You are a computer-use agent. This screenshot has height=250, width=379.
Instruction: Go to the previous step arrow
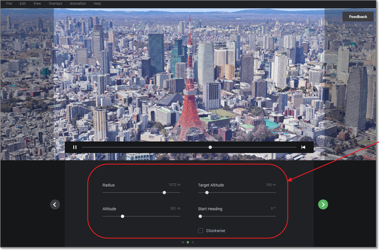click(x=55, y=204)
